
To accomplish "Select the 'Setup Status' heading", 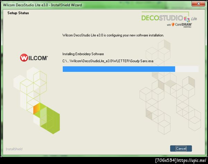I will (18, 13).
